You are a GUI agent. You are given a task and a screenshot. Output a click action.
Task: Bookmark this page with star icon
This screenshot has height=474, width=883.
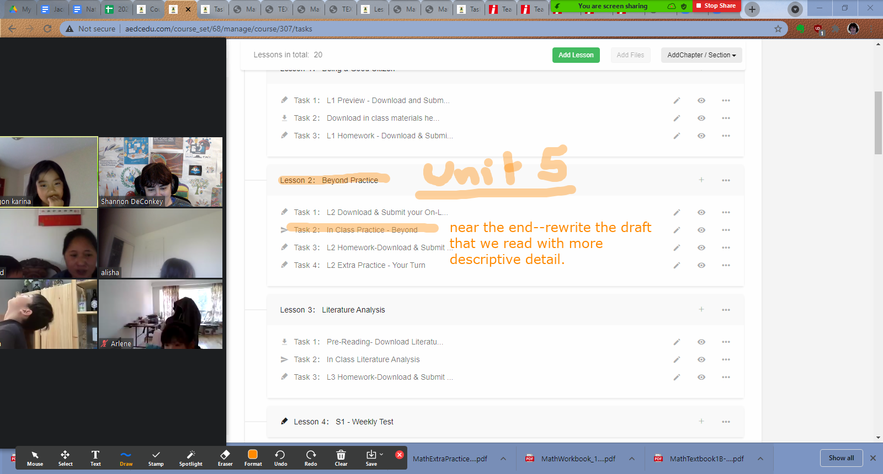(778, 29)
